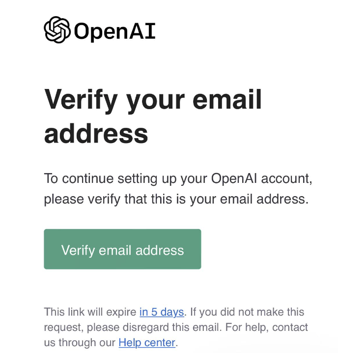
Task: Open the Help center link
Action: [147, 343]
